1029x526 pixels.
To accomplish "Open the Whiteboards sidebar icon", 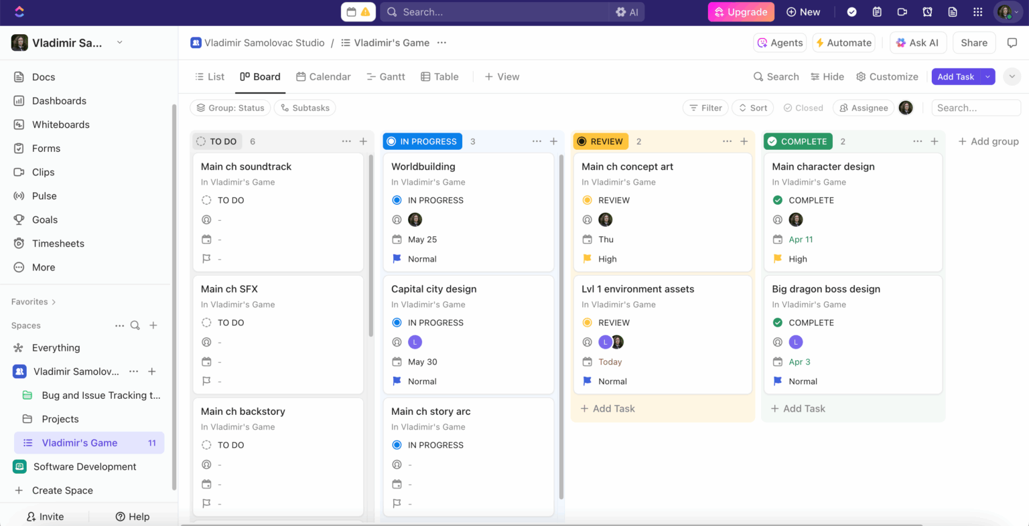I will coord(20,124).
